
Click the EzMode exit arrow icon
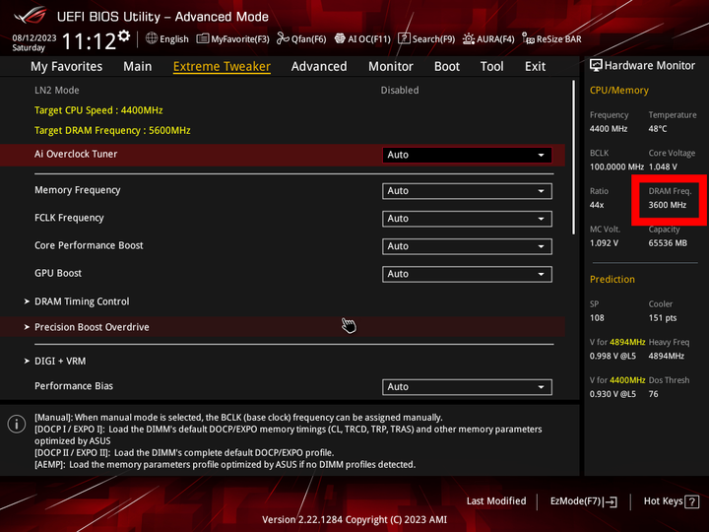611,501
